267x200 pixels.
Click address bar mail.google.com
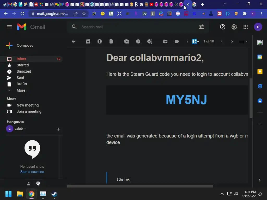point(52,14)
